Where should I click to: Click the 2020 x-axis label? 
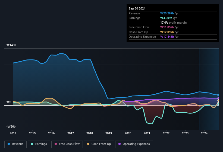point(128,133)
